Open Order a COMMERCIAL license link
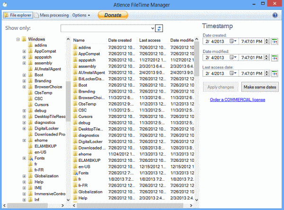The width and height of the screenshot is (284, 210). [238, 100]
